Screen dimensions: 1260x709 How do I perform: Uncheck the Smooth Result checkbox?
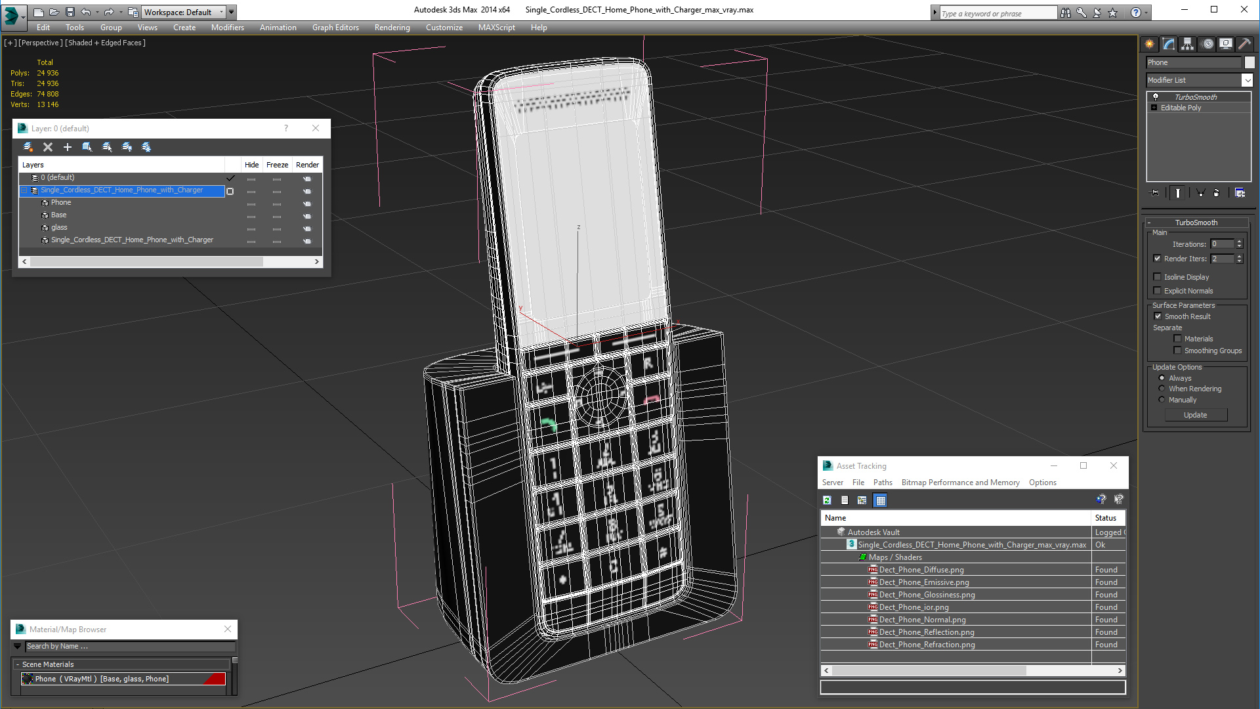1158,316
